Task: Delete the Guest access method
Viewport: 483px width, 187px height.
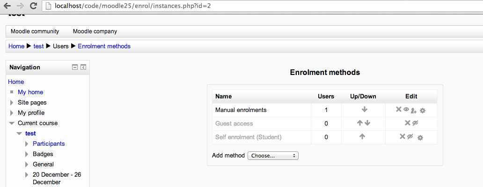Action: point(408,123)
